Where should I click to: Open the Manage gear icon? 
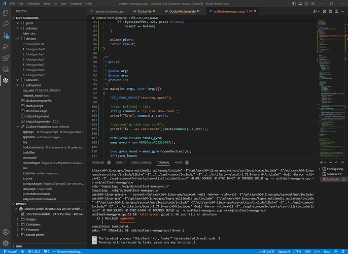click(6, 243)
